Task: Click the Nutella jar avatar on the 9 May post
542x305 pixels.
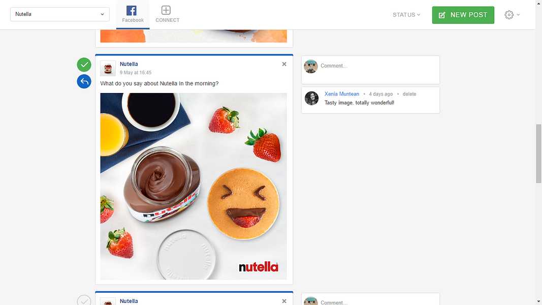Action: tap(108, 68)
